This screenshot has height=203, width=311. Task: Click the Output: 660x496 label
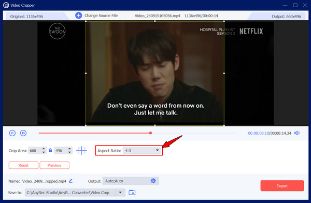pyautogui.click(x=286, y=17)
